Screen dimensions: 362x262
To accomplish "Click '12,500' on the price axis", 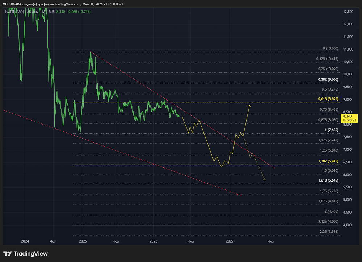I will pyautogui.click(x=348, y=12).
